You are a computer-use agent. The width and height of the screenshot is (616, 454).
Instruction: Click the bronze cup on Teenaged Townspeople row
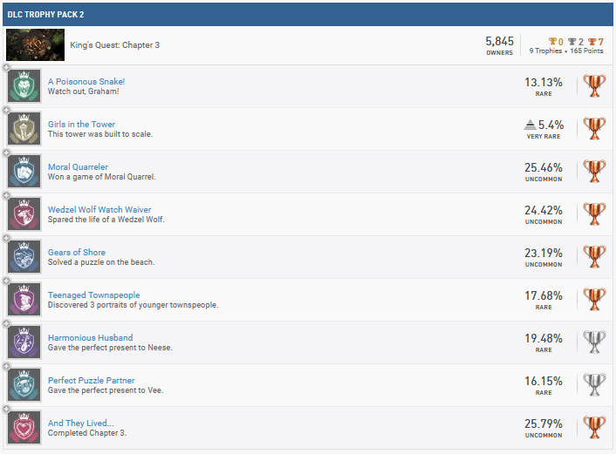[x=594, y=300]
